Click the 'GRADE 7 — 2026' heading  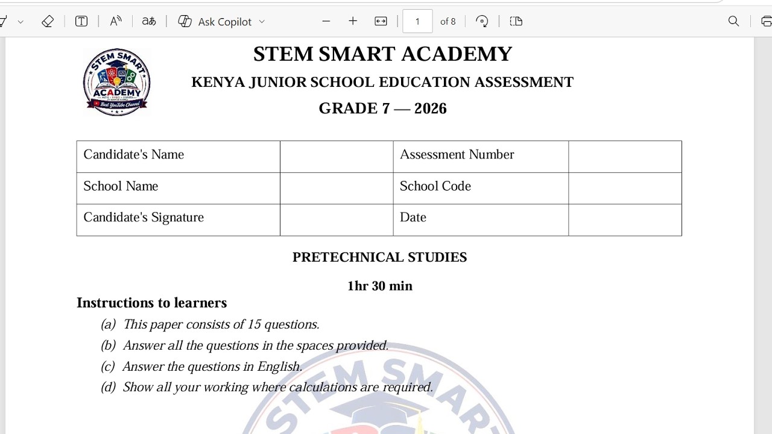point(382,108)
